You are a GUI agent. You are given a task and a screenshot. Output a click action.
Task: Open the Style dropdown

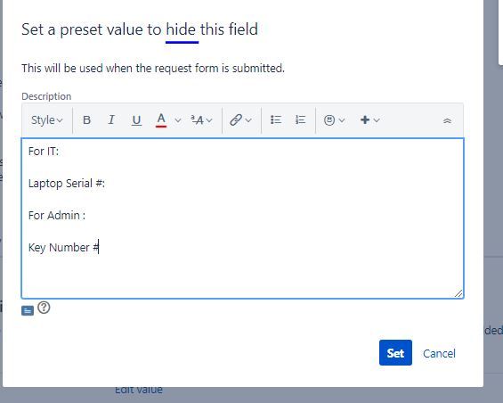(47, 120)
